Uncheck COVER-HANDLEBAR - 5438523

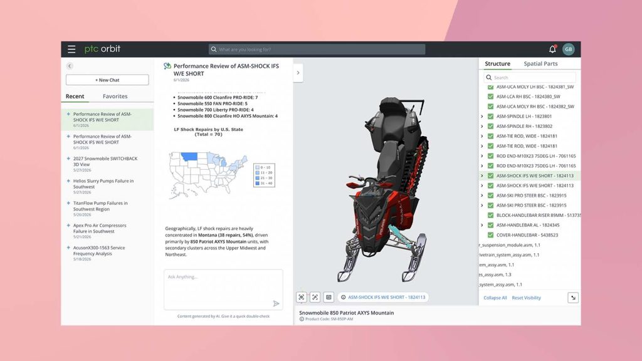pos(490,235)
